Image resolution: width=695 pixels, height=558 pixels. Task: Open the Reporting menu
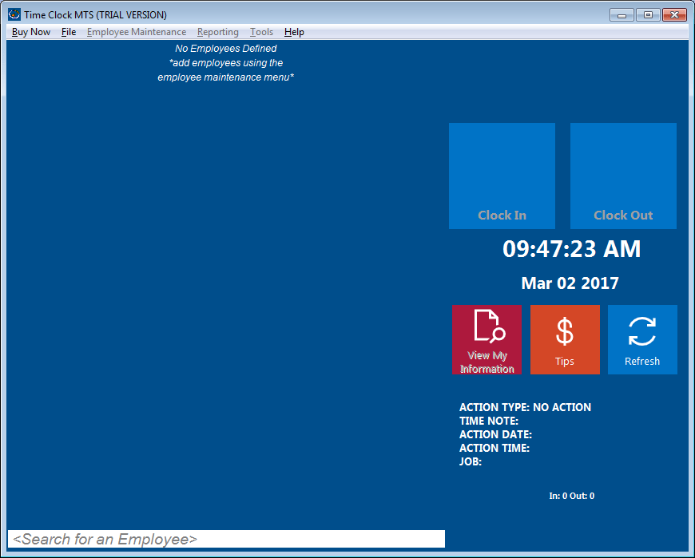217,32
